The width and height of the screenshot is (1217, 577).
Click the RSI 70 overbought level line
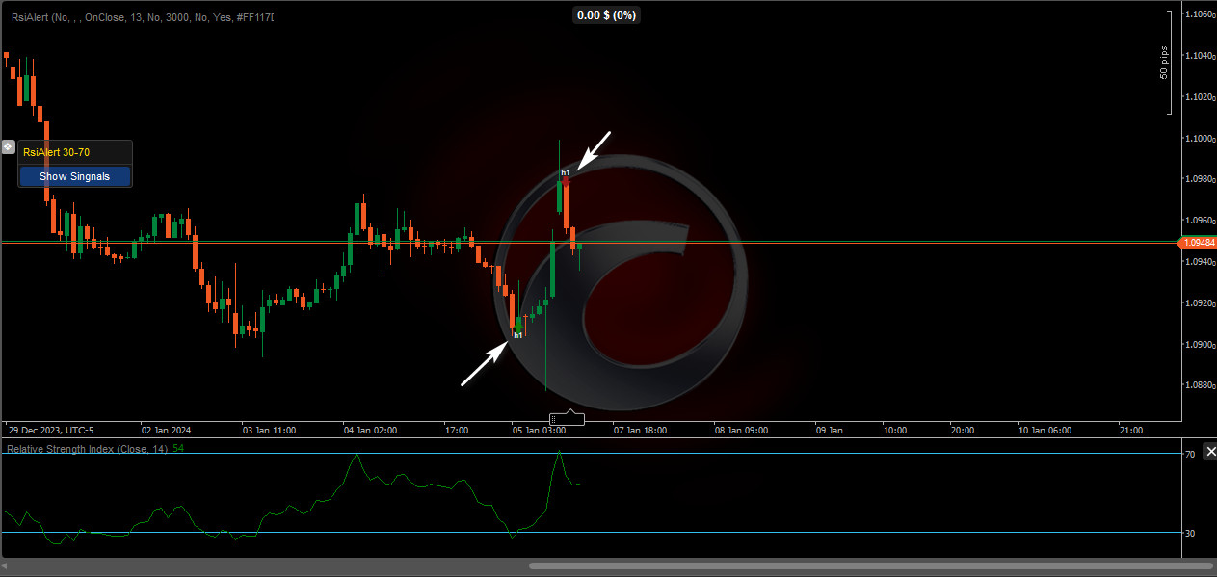289,453
